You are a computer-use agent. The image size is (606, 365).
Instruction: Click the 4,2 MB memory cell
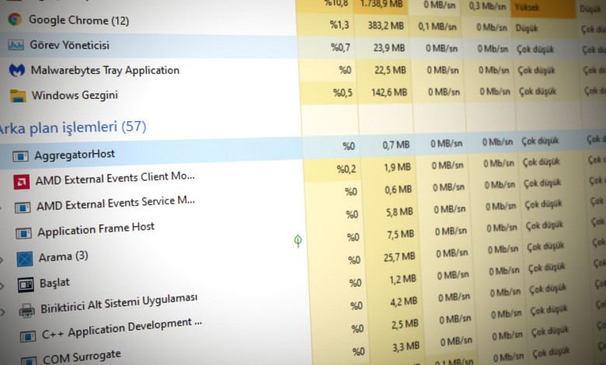point(403,301)
